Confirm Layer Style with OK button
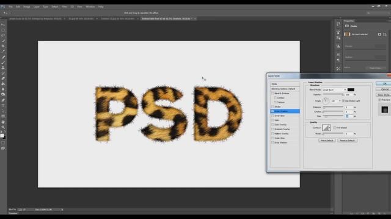391x219 pixels. pos(384,84)
